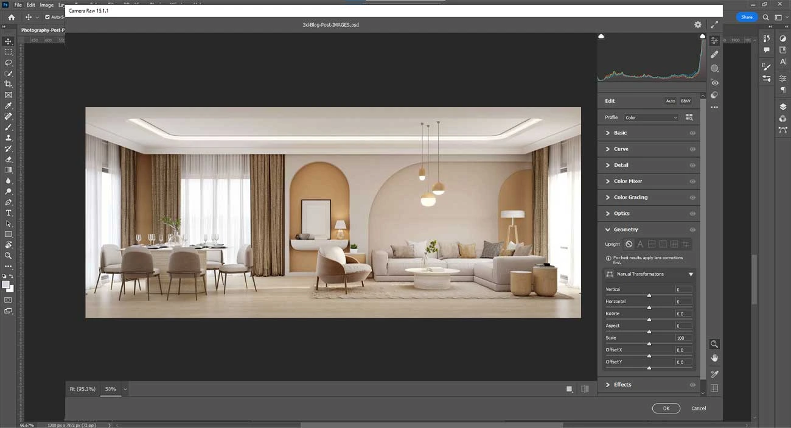Select the Crop tool in Photoshop toolbar

click(9, 84)
